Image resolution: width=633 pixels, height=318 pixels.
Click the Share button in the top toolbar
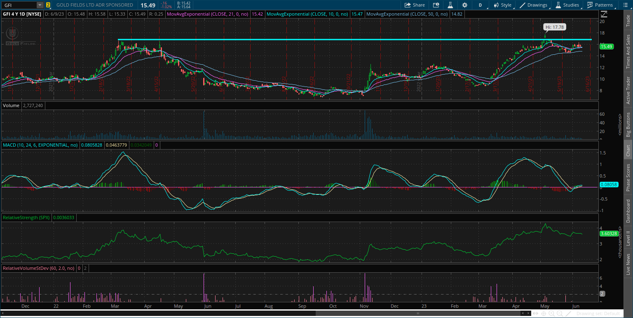415,5
